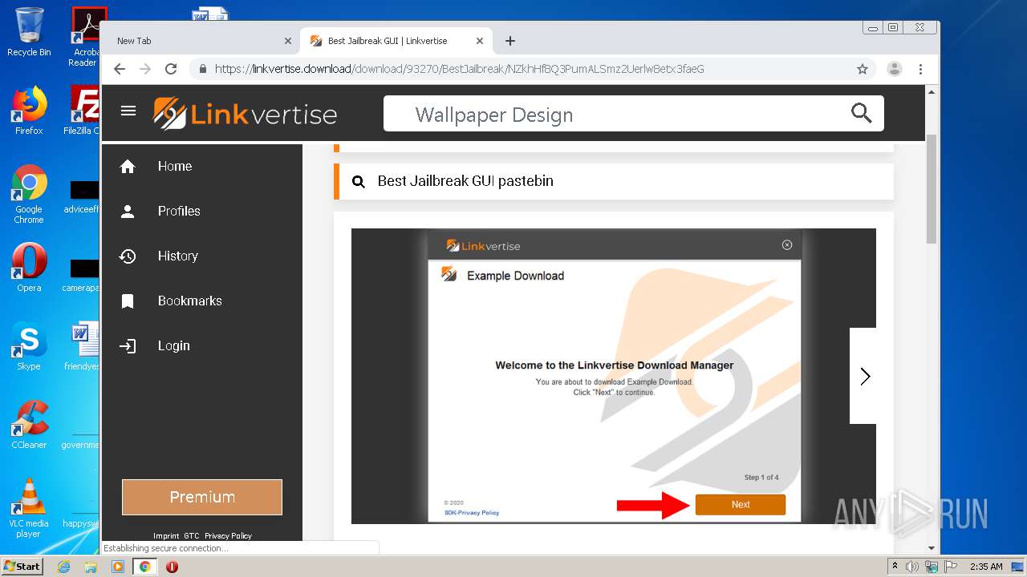Click the browser address bar URL

459,69
